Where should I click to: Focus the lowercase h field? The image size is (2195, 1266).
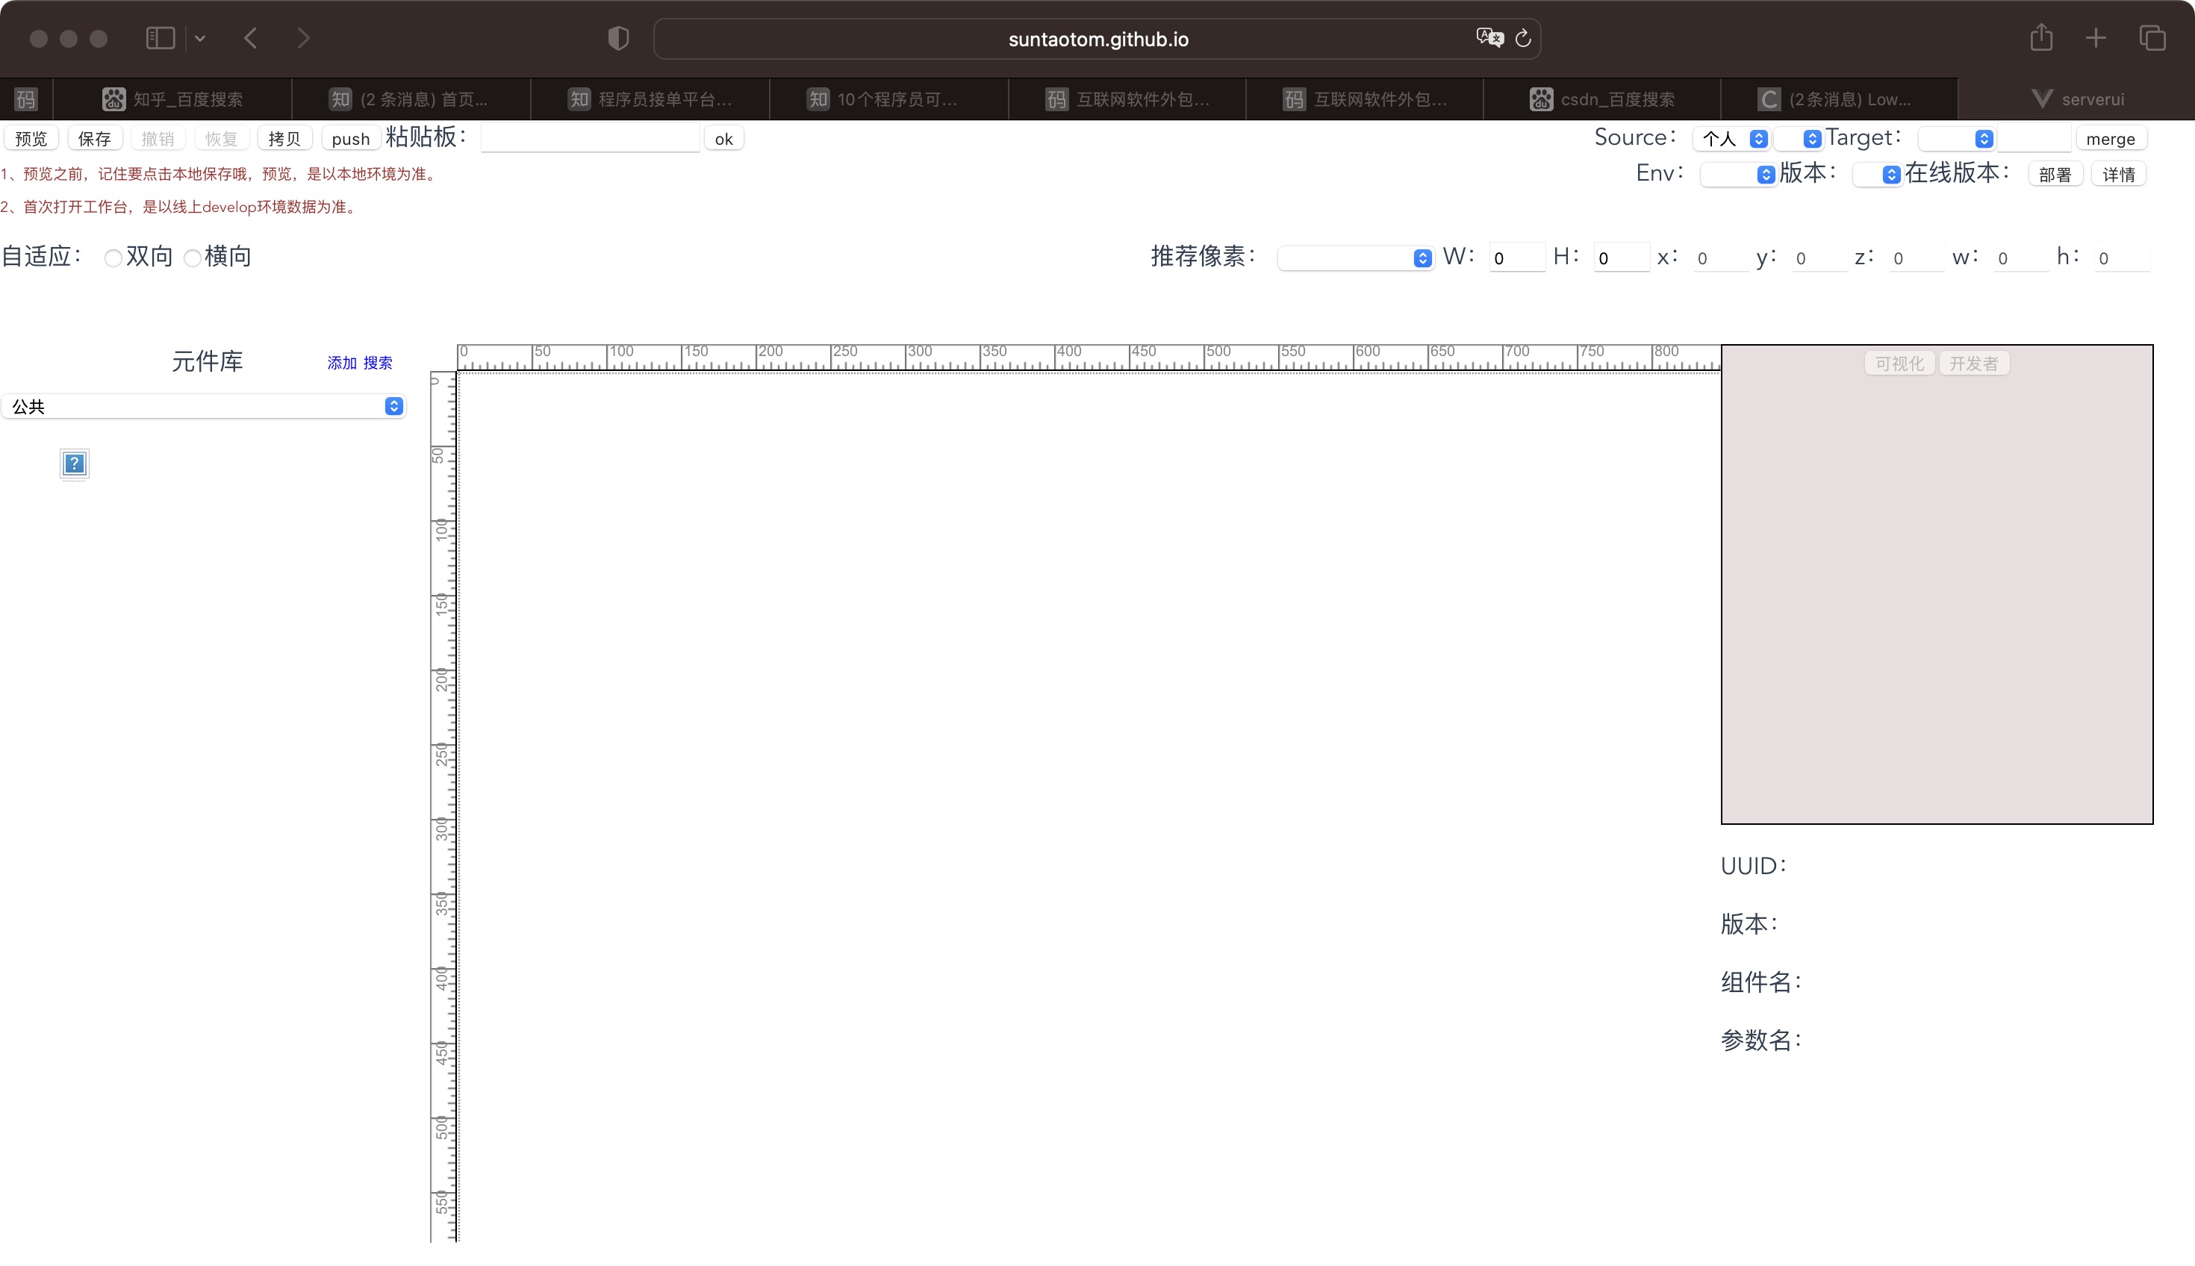(2121, 258)
